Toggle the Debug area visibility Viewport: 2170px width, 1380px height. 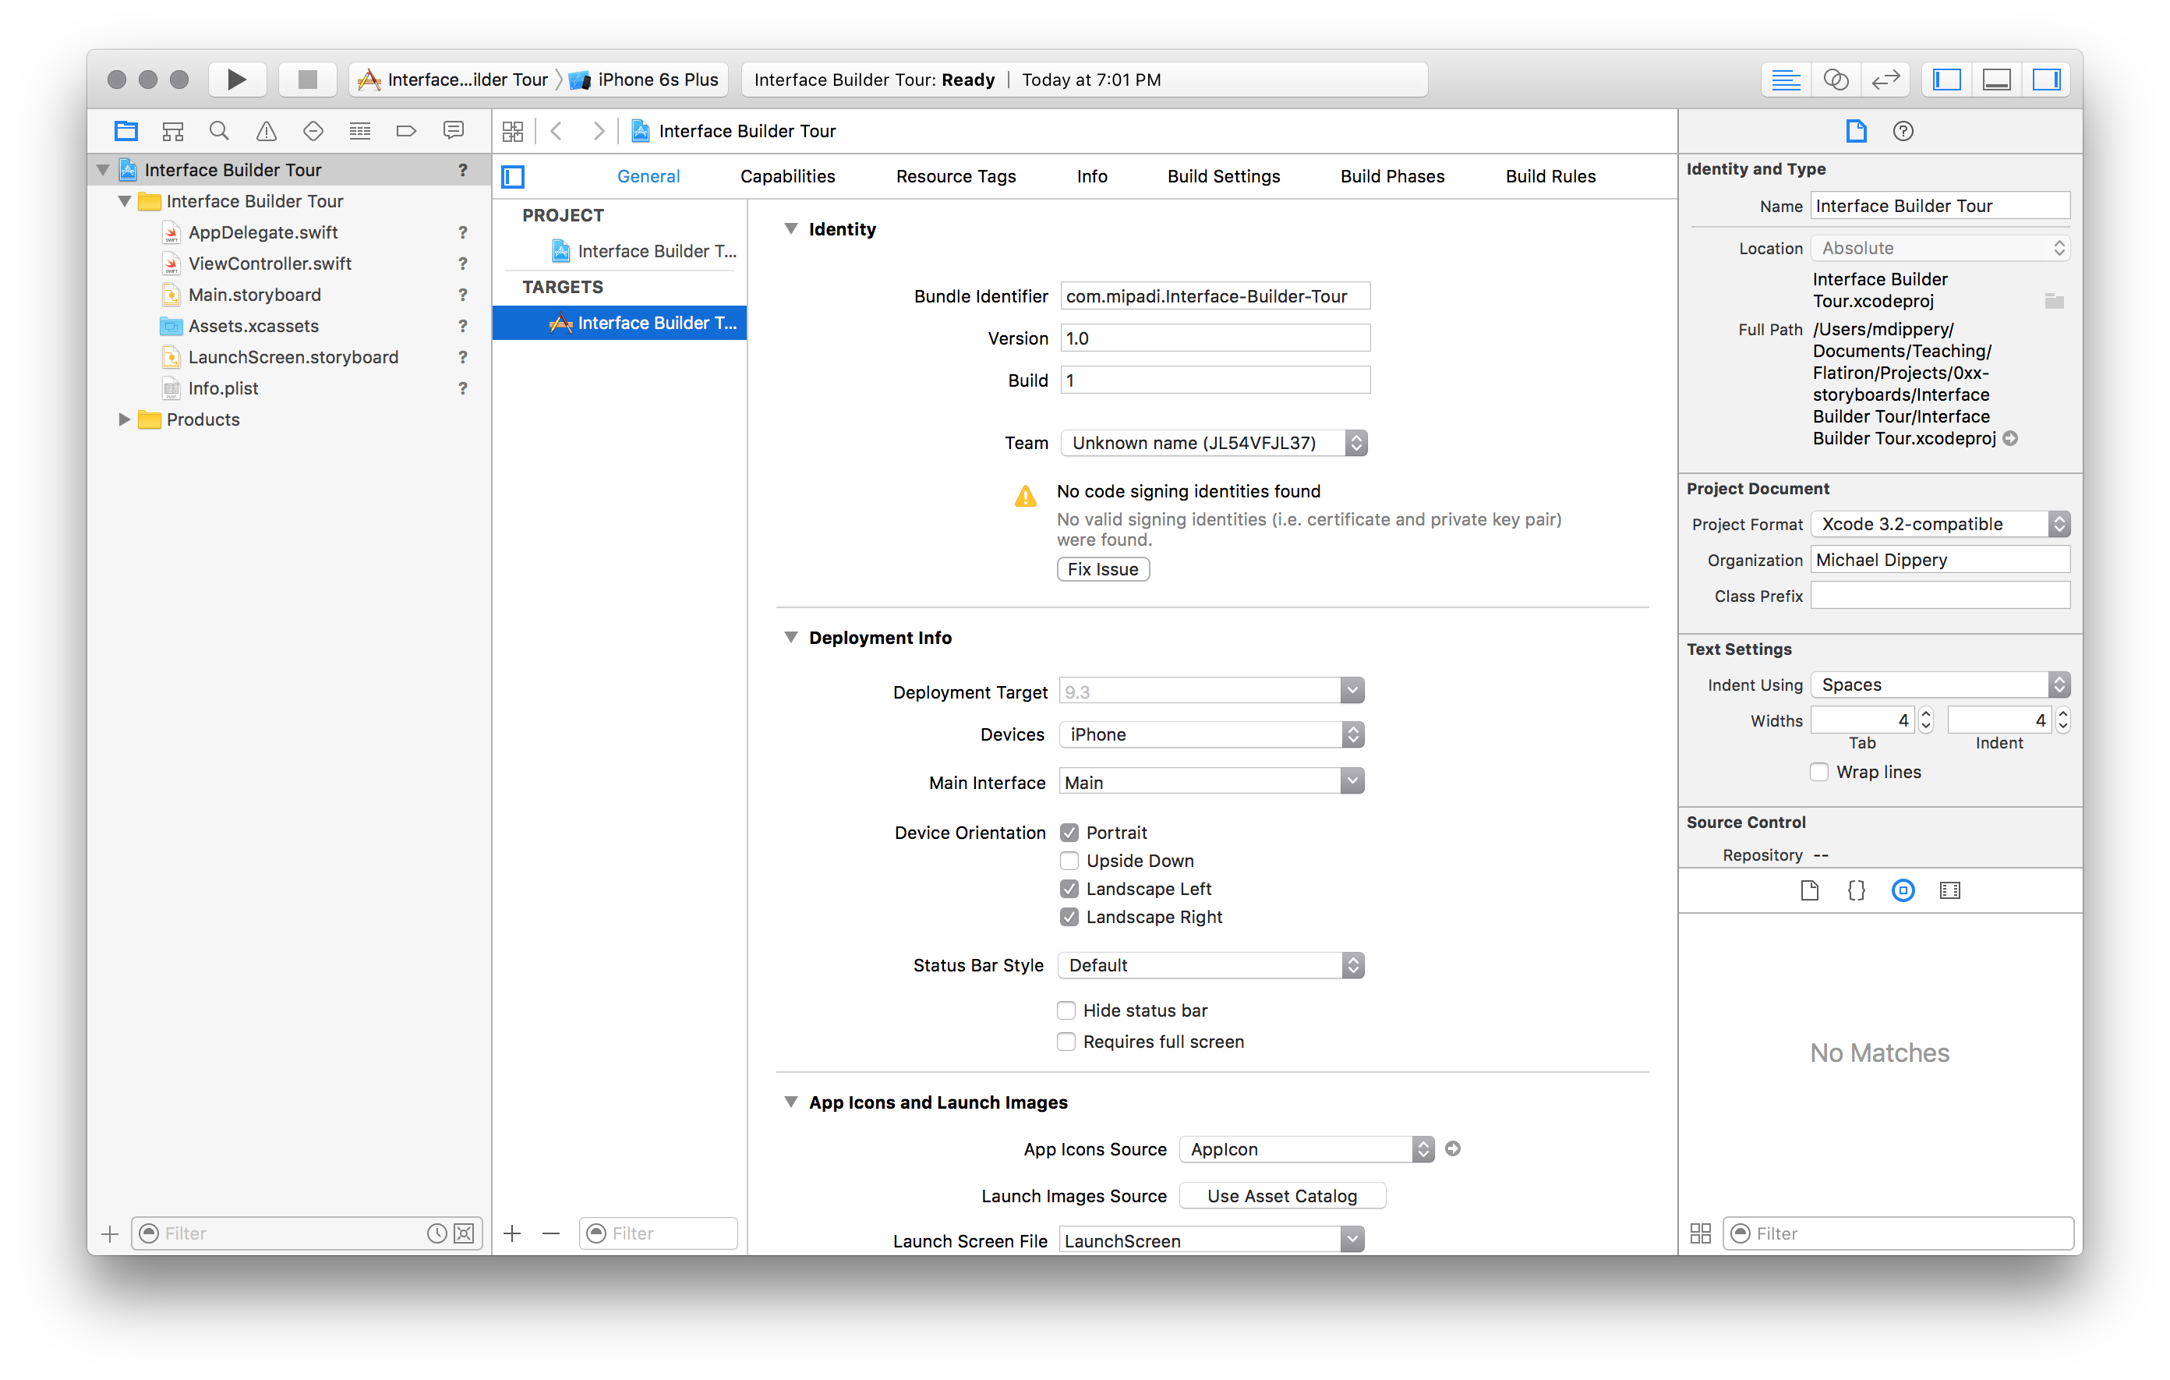pyautogui.click(x=1997, y=80)
